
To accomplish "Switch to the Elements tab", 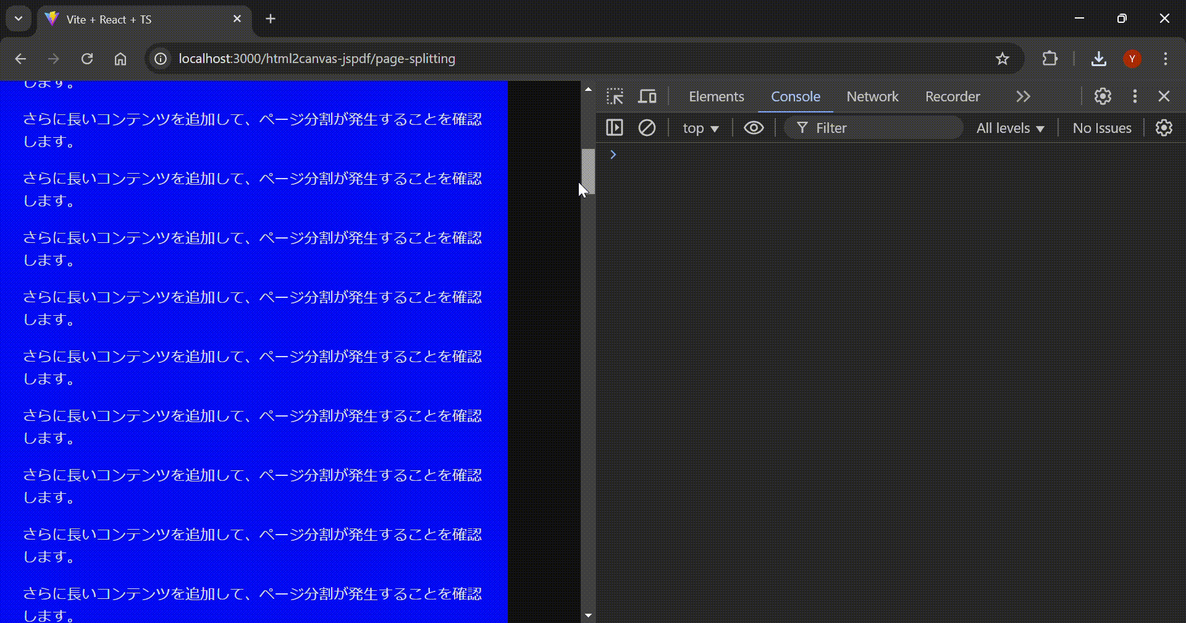I will pos(717,96).
